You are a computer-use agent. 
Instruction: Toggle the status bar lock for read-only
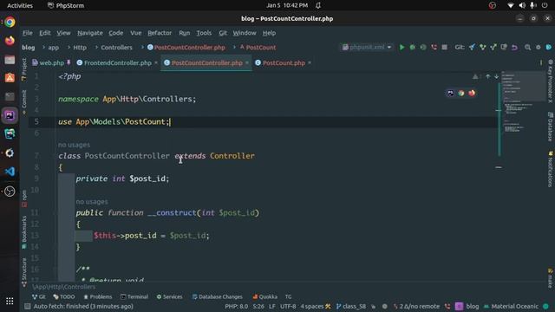click(373, 306)
